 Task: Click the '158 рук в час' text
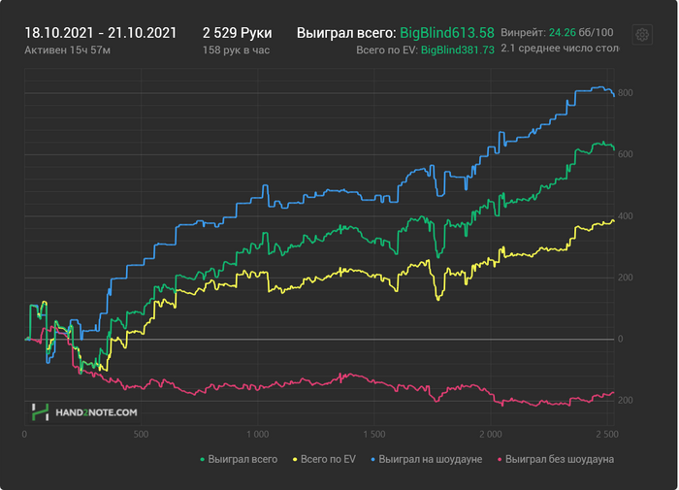[236, 50]
